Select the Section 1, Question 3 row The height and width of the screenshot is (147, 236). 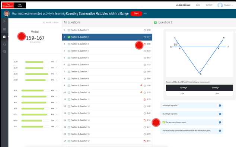click(107, 44)
